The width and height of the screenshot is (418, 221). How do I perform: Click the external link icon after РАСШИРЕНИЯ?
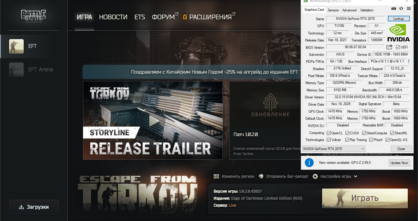[234, 14]
